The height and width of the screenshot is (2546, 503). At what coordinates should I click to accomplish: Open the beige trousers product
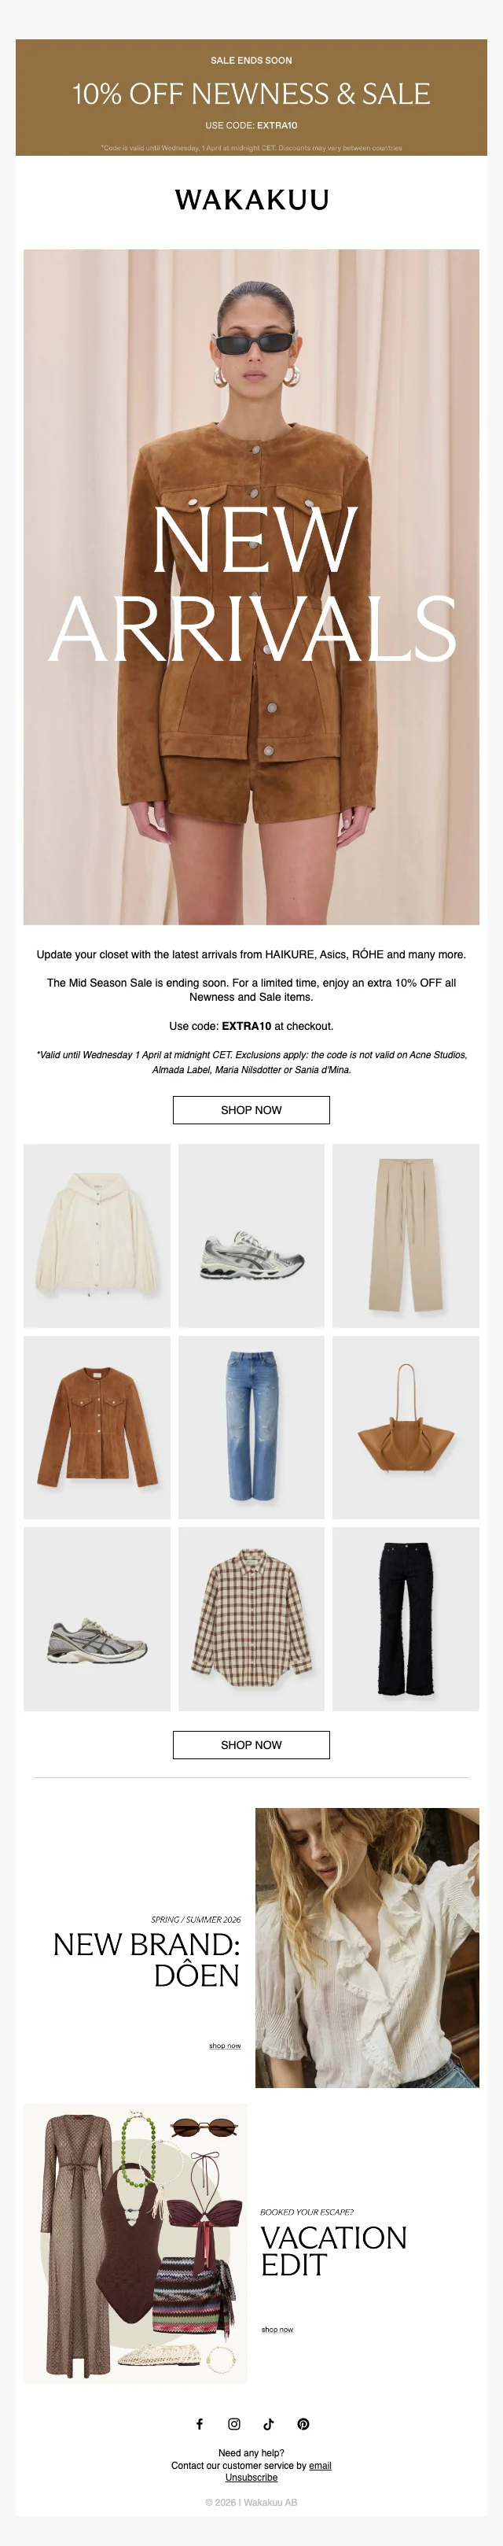(x=406, y=1235)
